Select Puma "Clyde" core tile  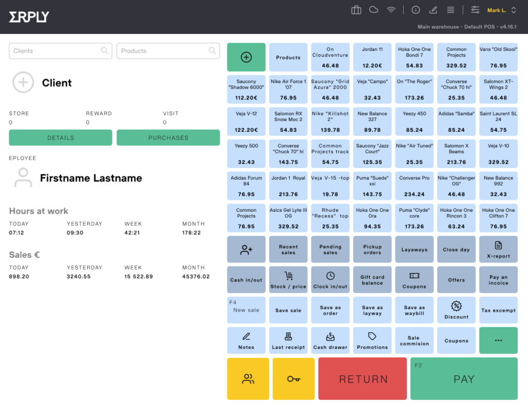click(414, 218)
